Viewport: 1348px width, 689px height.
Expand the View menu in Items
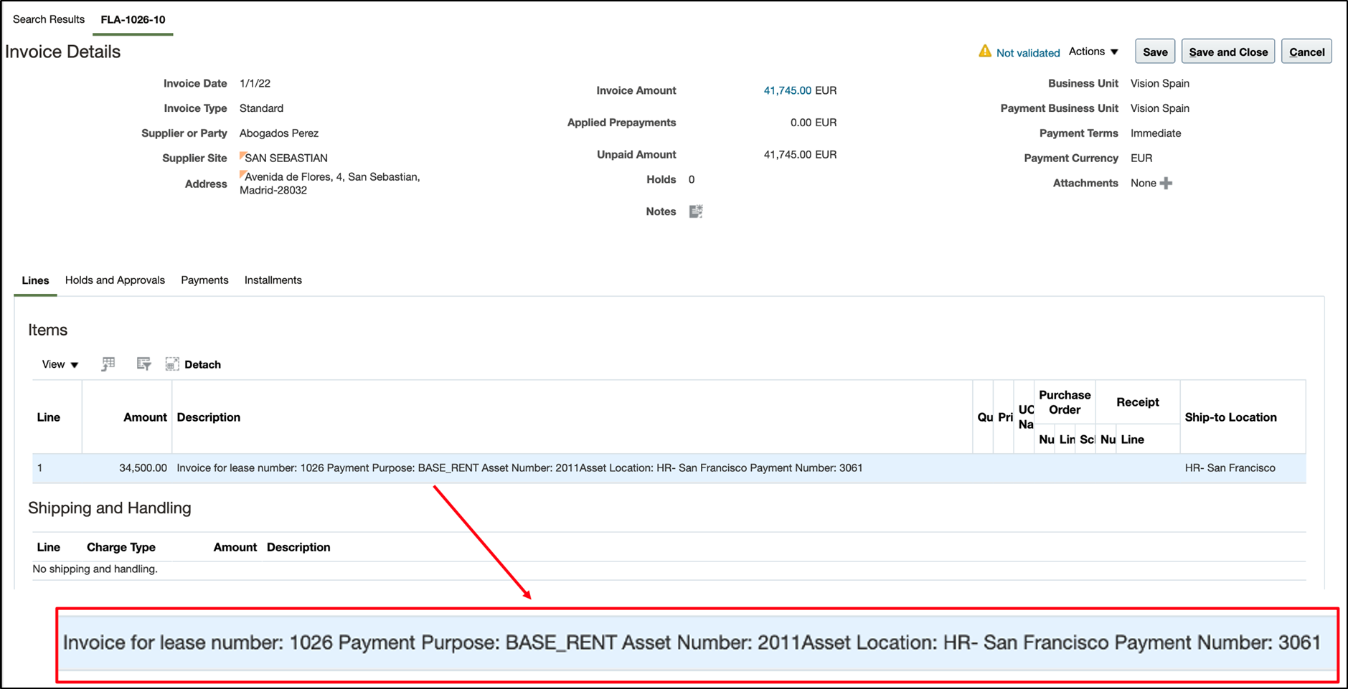tap(60, 364)
